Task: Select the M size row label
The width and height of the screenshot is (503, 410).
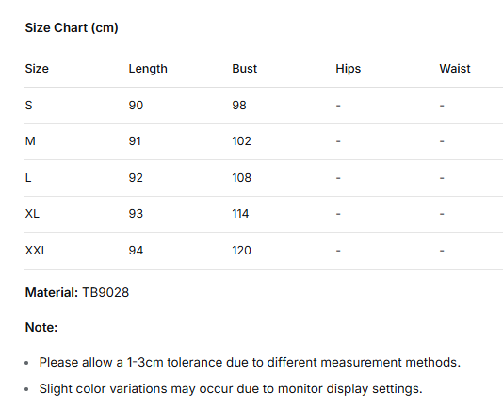Action: 30,141
